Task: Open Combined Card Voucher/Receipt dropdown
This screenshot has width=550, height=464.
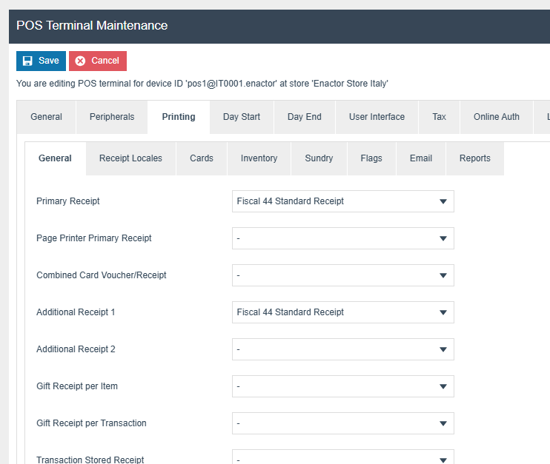Action: (x=342, y=275)
